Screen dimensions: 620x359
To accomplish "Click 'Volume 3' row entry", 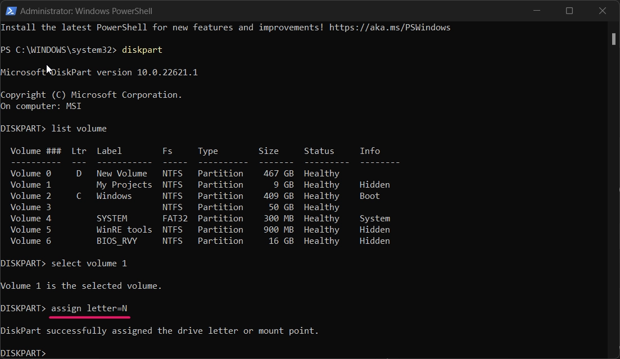I will 30,207.
